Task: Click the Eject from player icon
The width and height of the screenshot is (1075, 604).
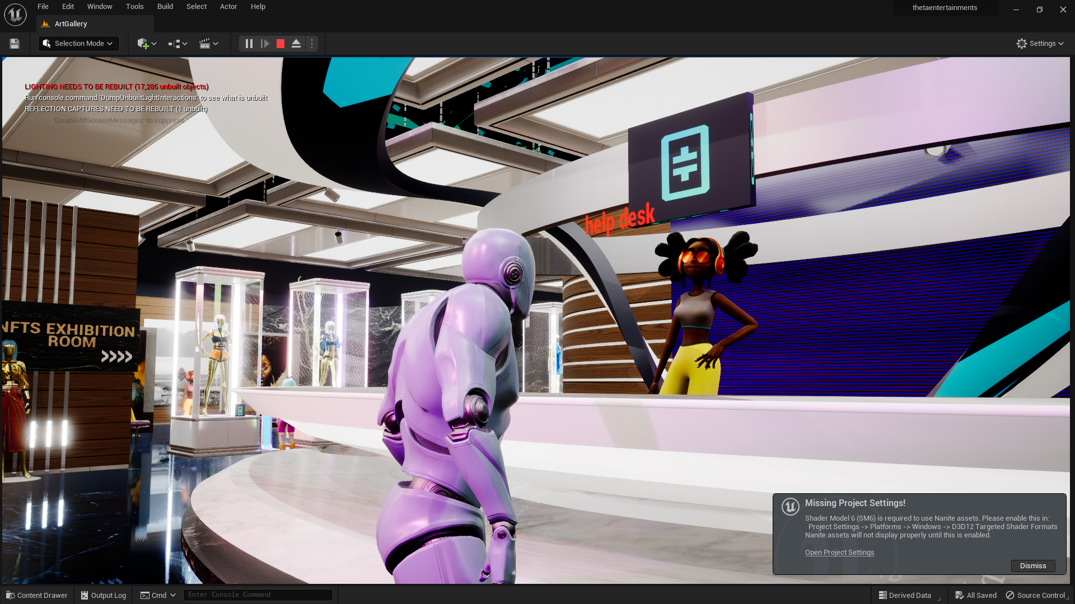Action: click(x=296, y=44)
